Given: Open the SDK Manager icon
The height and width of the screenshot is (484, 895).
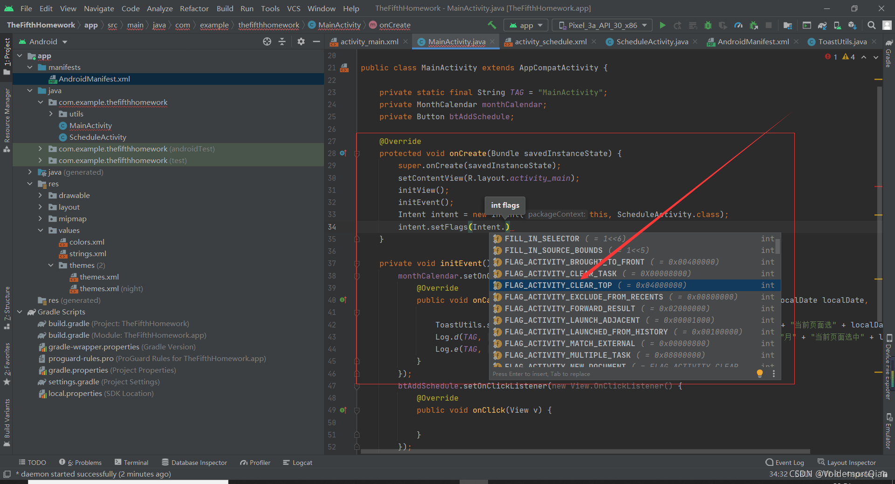Looking at the screenshot, I should click(x=852, y=25).
